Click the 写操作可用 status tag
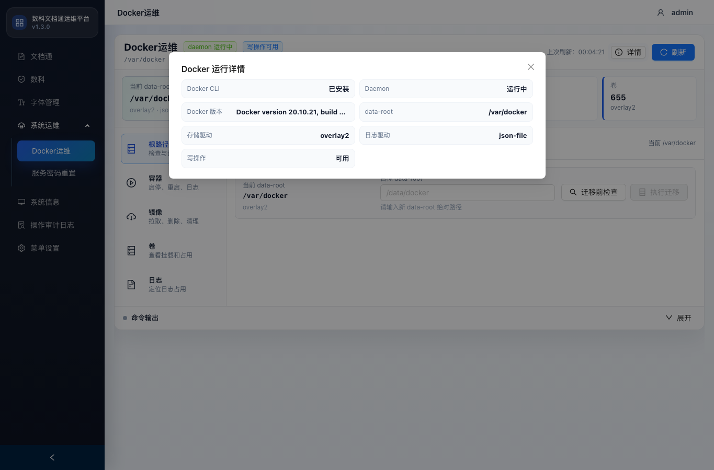Viewport: 714px width, 470px height. click(x=263, y=47)
